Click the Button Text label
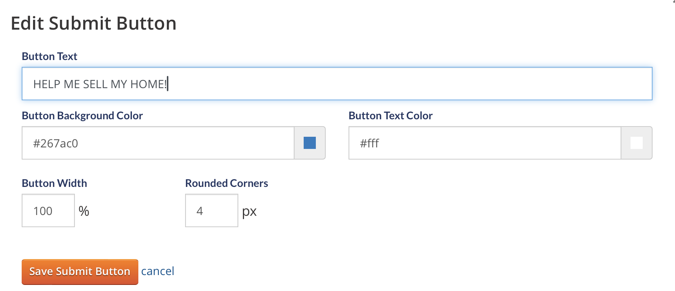 pyautogui.click(x=49, y=56)
